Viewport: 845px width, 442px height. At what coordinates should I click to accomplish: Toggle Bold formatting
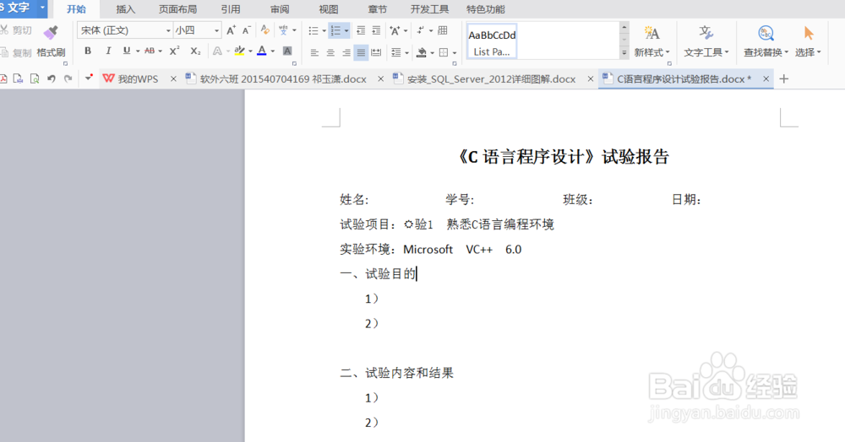tap(88, 51)
